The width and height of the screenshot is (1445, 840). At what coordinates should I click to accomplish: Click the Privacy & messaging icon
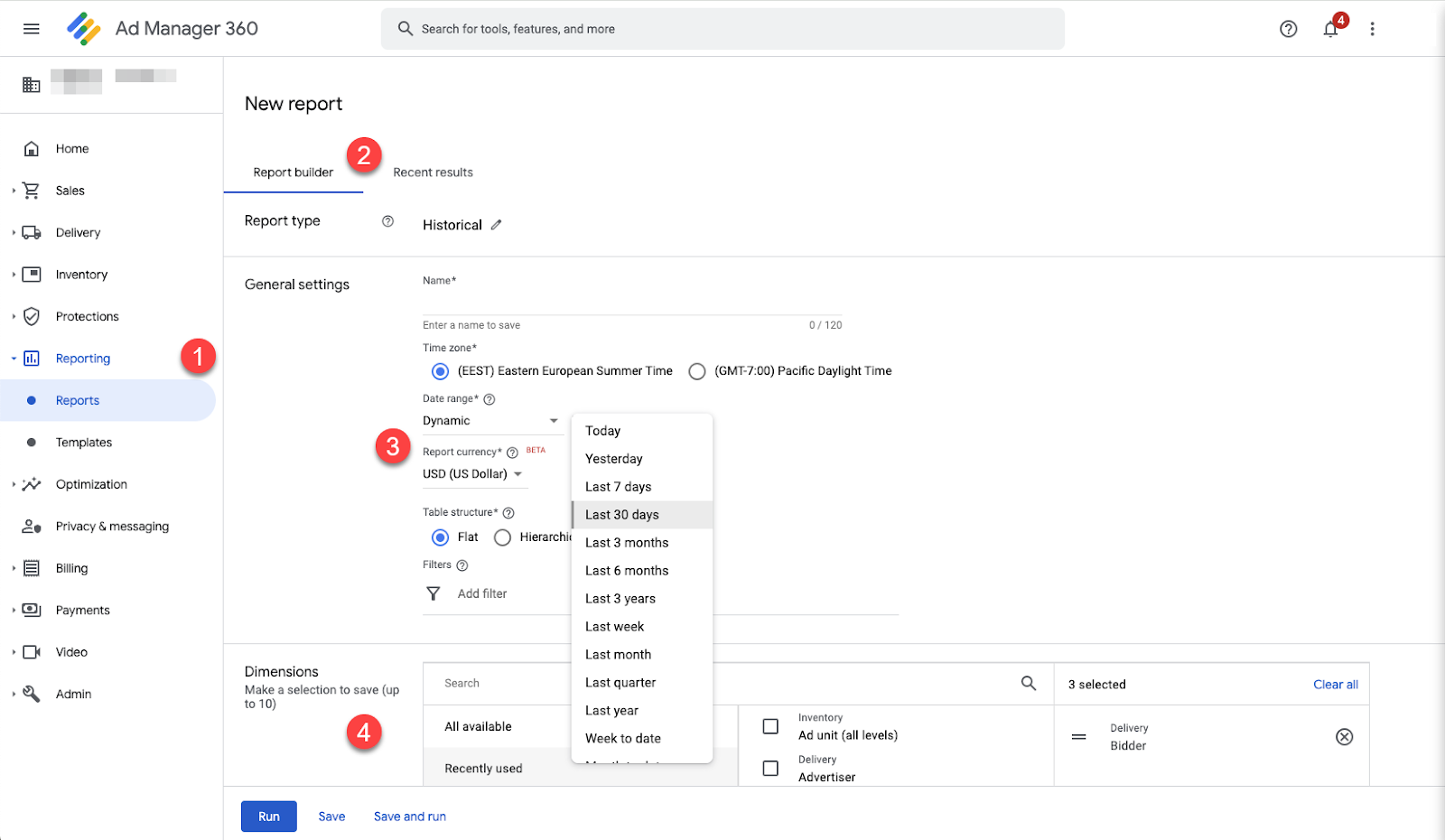32,527
